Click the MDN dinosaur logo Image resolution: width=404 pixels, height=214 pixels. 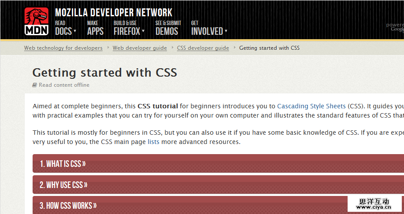[x=37, y=21]
